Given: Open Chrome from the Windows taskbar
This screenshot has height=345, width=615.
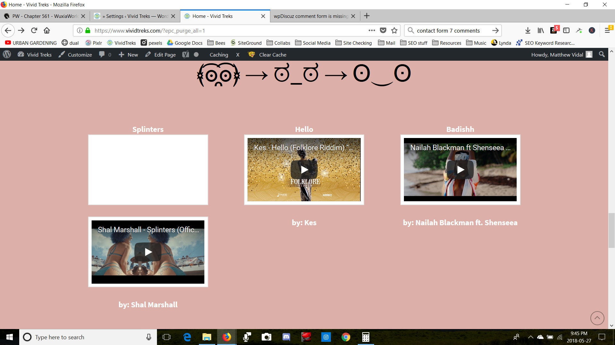Looking at the screenshot, I should pos(346,337).
